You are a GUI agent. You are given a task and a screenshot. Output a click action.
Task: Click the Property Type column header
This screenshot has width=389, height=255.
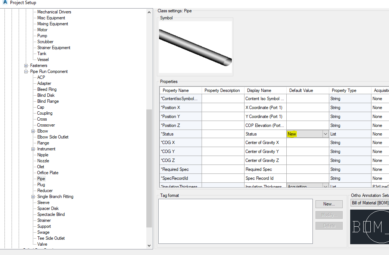pyautogui.click(x=350, y=90)
